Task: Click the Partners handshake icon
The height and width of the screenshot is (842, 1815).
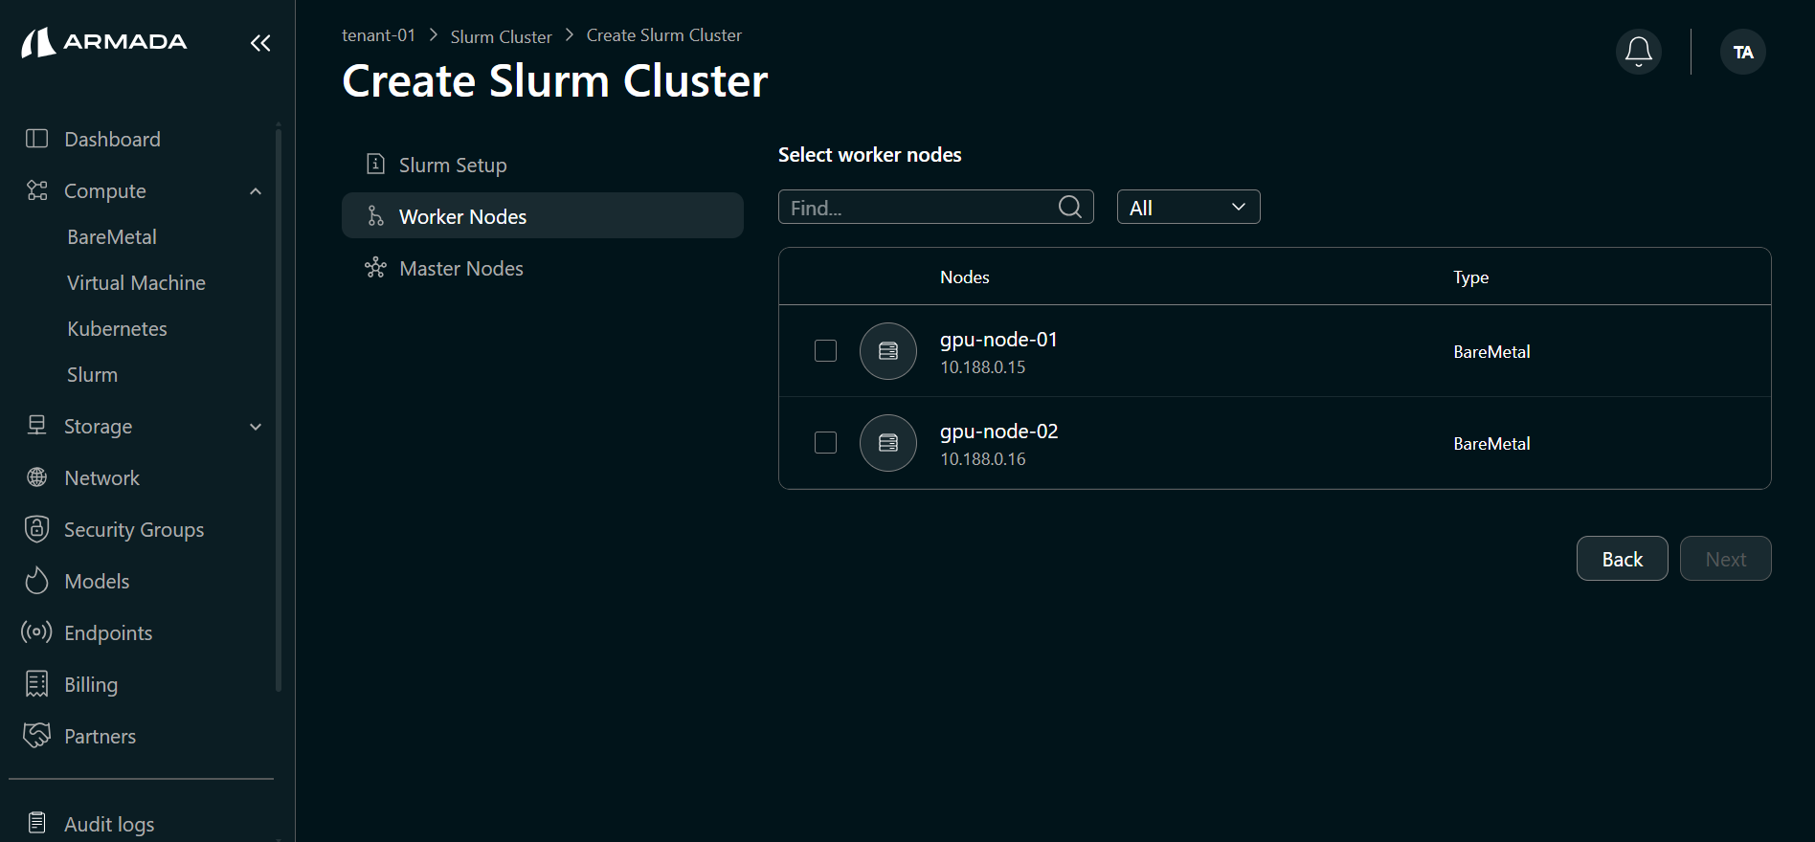Action: tap(36, 736)
